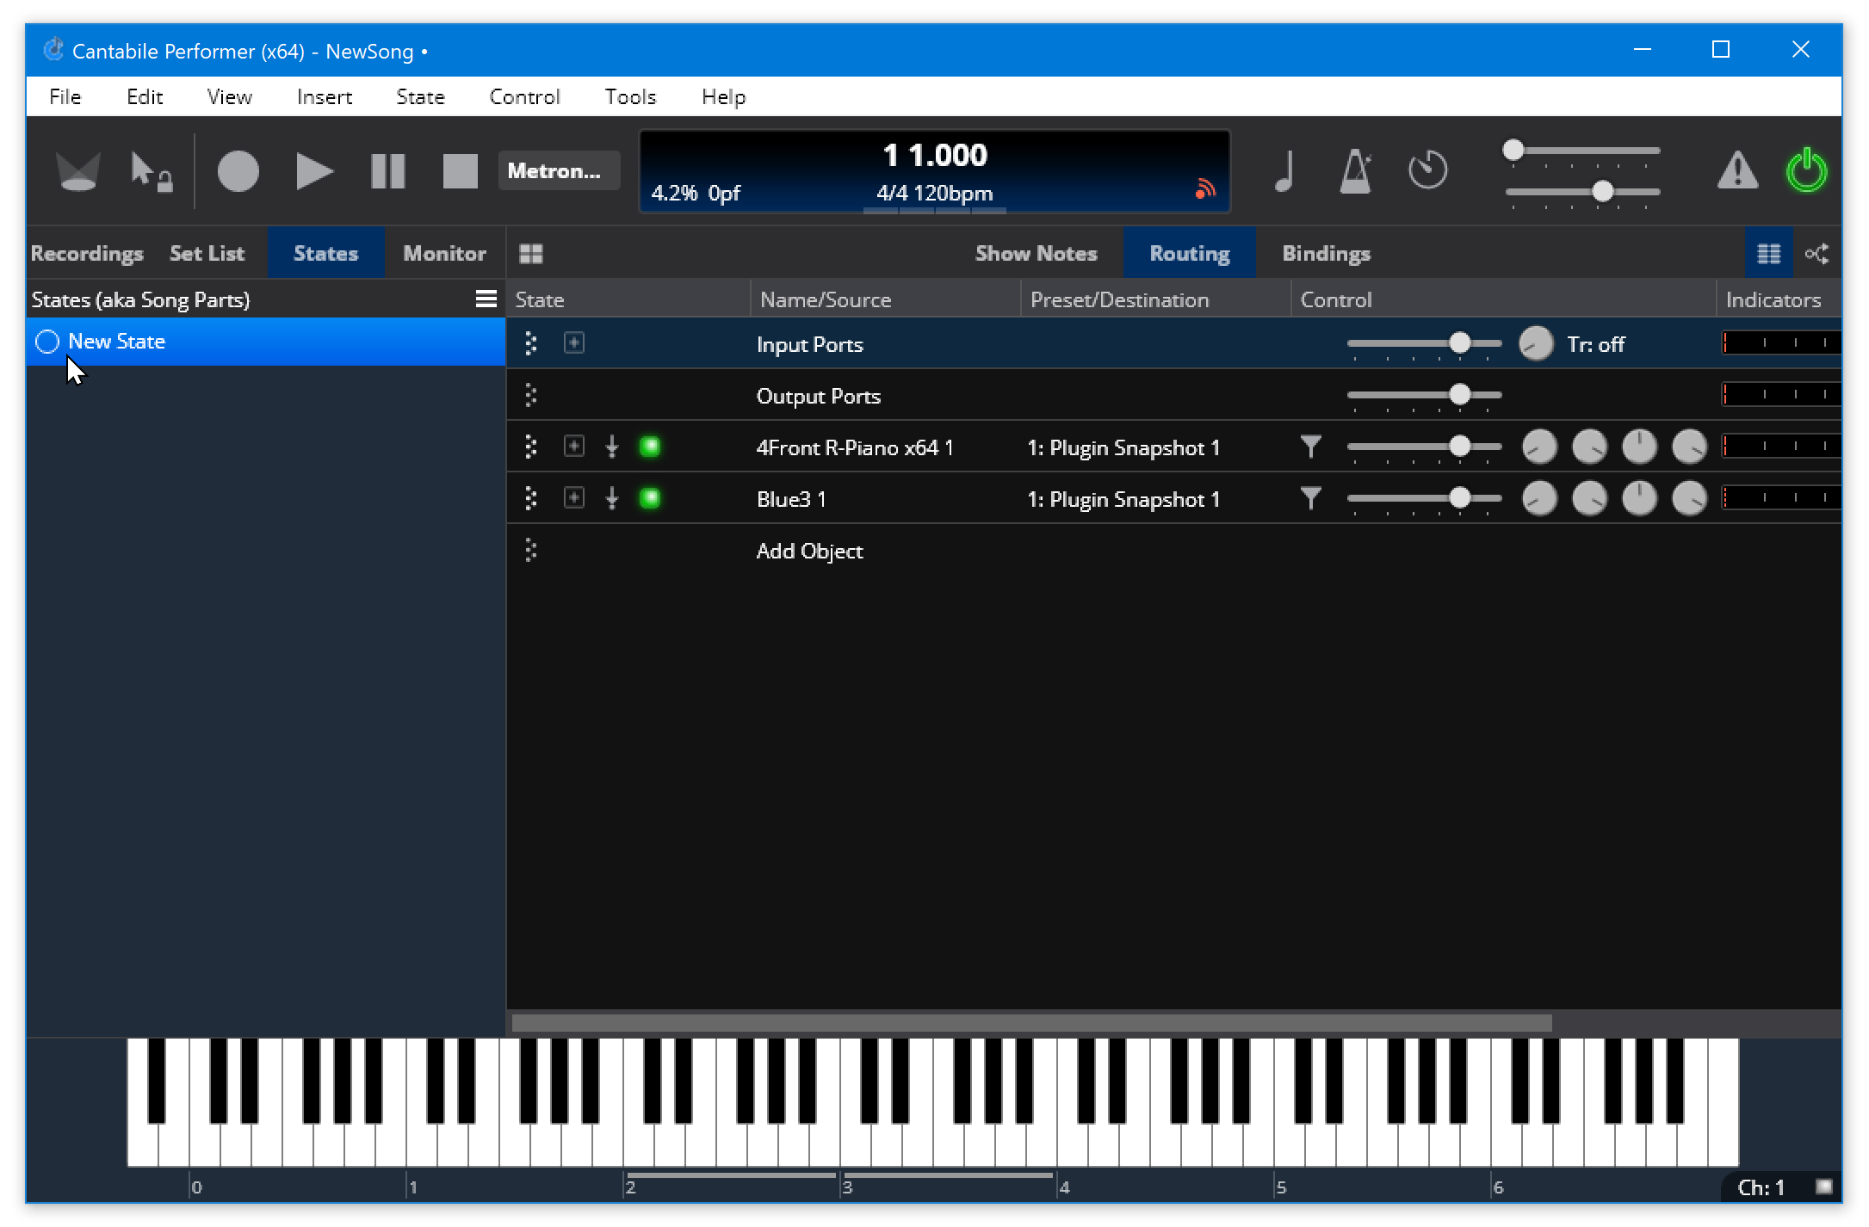The height and width of the screenshot is (1227, 1869).
Task: Click the Input Ports row drag handle
Action: [531, 343]
